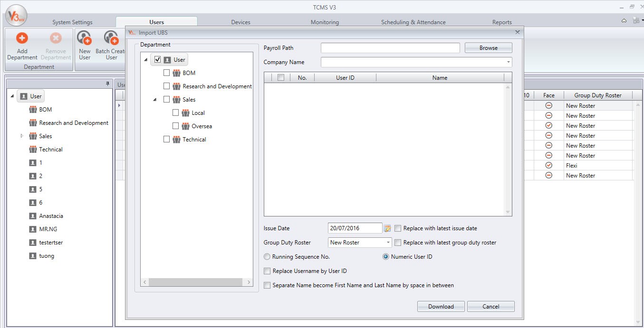Viewport: 644px width, 328px height.
Task: Enable Replace with latest group duty roster
Action: [398, 243]
